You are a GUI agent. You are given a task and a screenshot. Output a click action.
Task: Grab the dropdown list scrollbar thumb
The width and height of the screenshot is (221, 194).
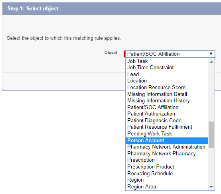pyautogui.click(x=211, y=135)
